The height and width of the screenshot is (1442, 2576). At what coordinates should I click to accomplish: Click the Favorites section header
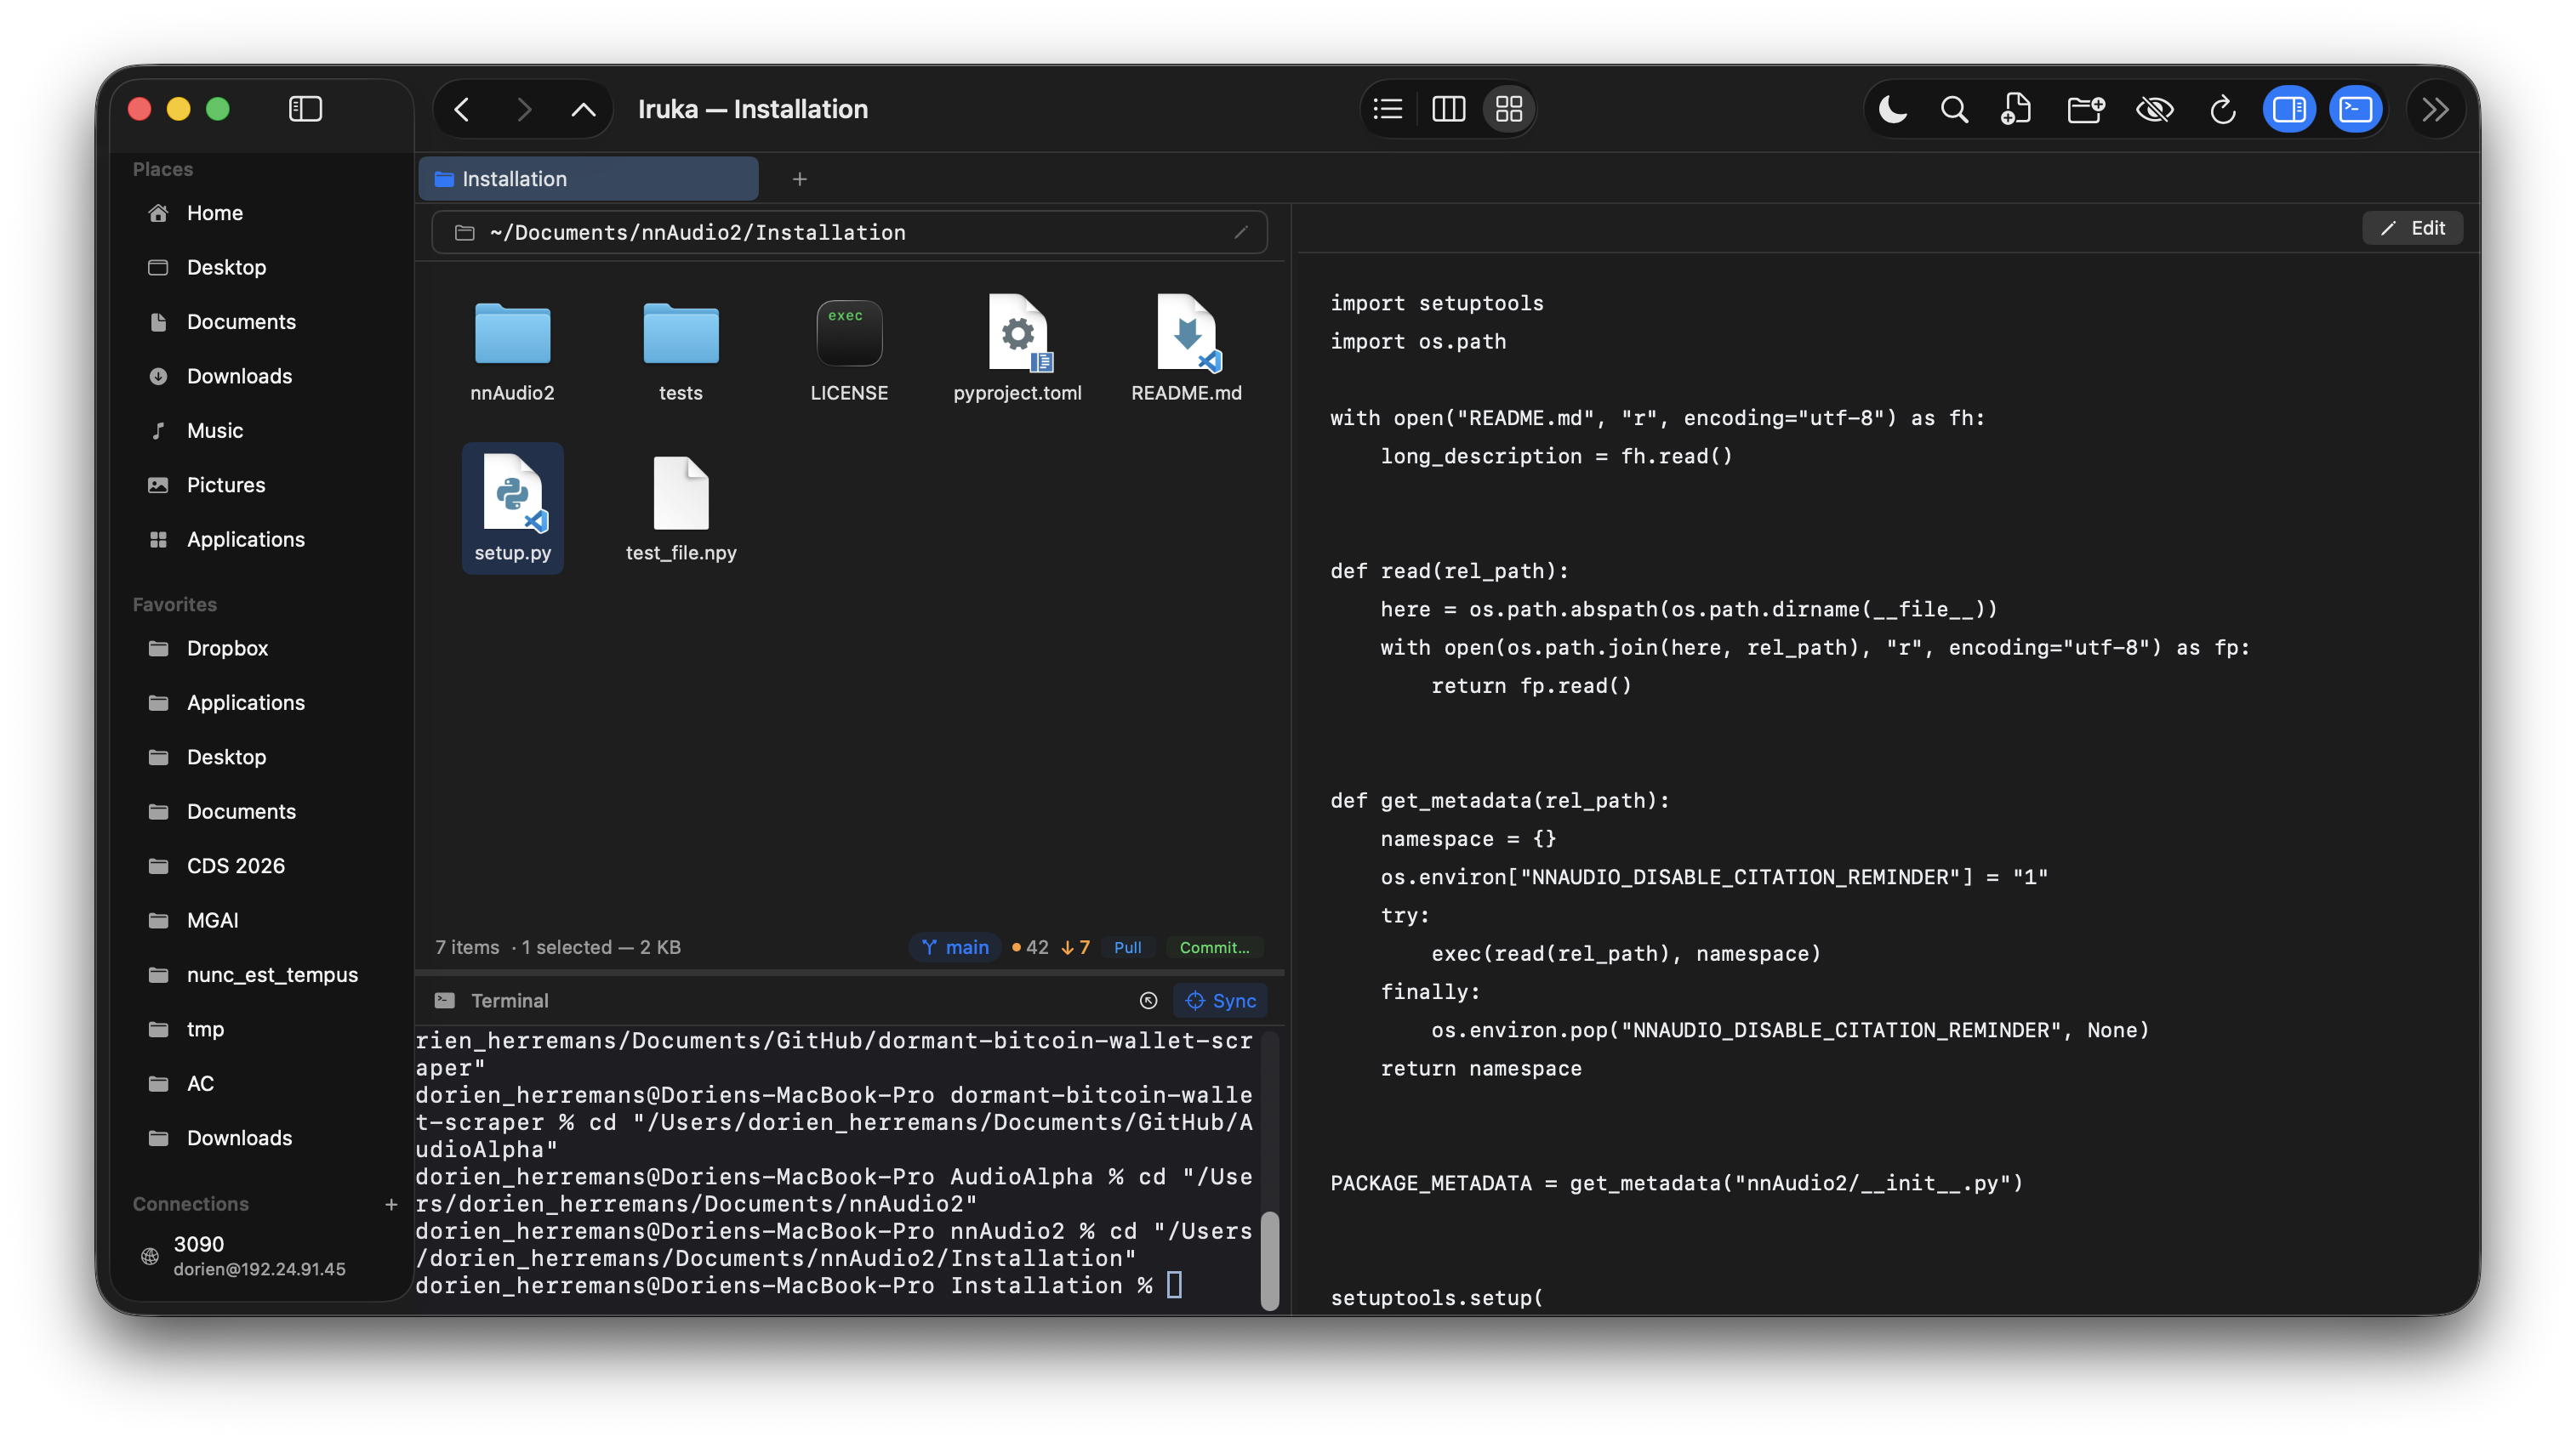174,604
